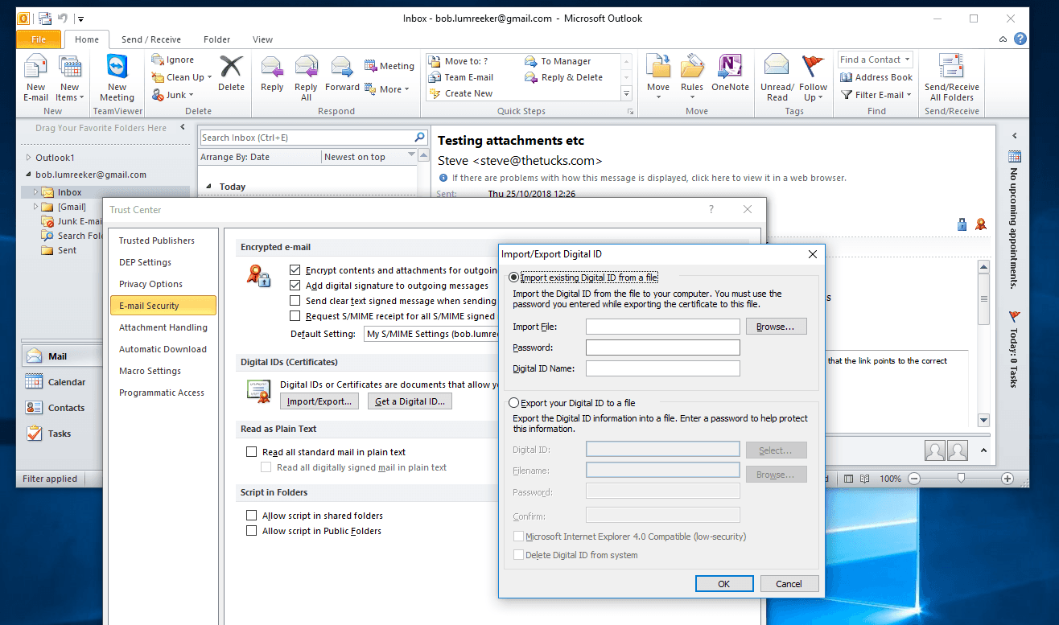Screen dimensions: 1059x625
Task: Open the More dropdown in Respond group
Action: click(387, 89)
